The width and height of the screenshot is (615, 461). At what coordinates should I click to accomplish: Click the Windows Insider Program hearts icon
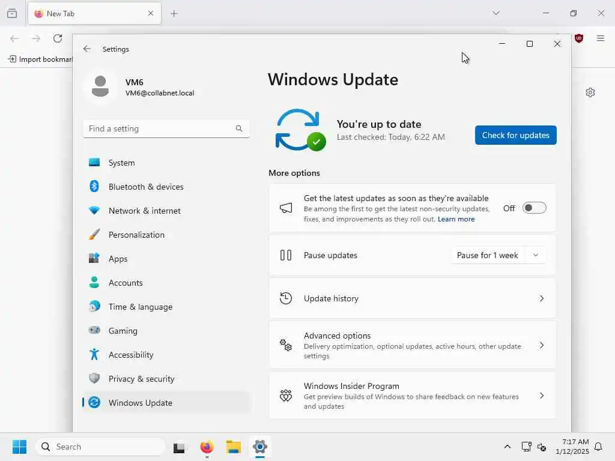point(286,396)
